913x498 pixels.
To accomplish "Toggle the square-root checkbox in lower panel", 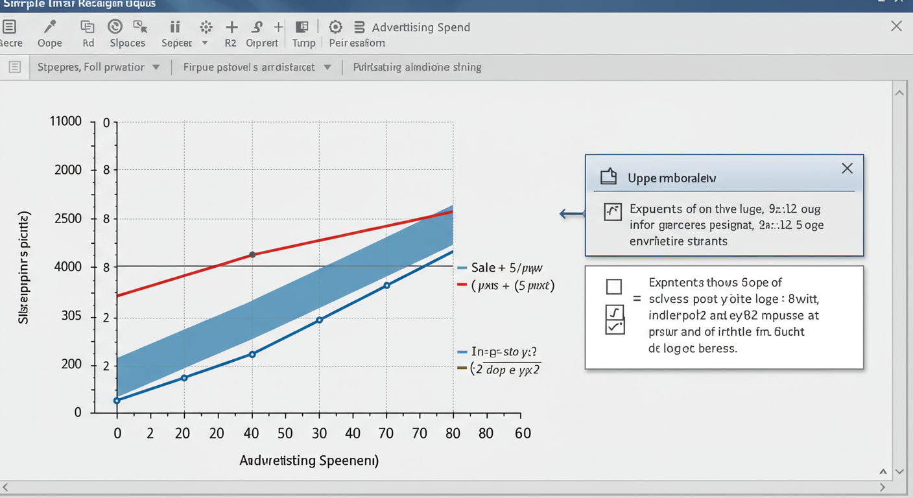I will point(614,313).
